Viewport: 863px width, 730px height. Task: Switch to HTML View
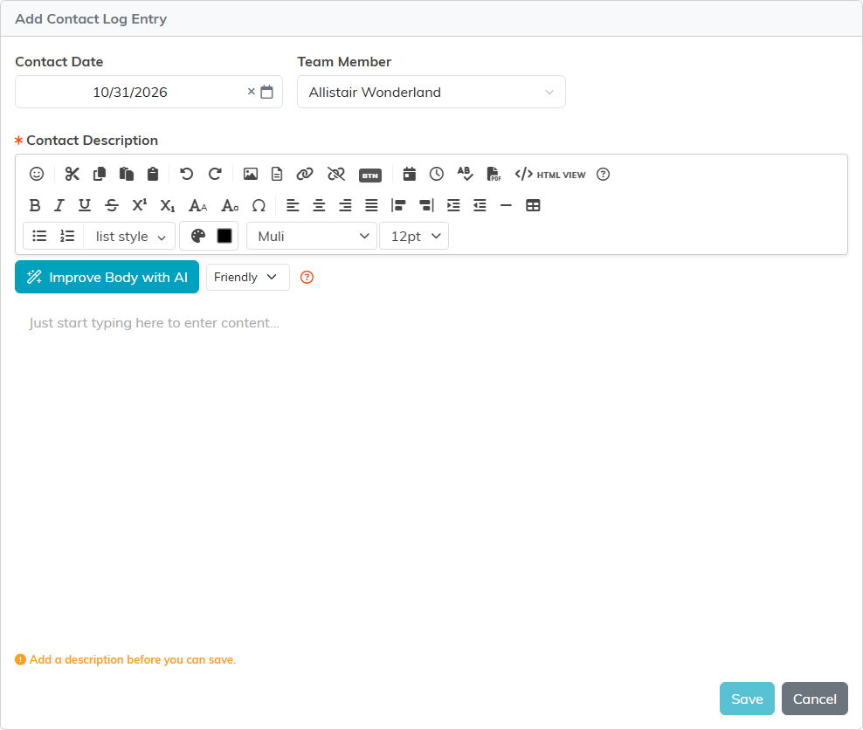(549, 175)
